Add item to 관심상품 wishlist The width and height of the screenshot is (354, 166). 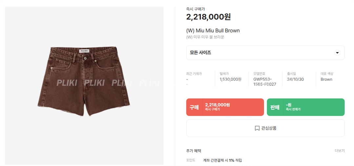coord(265,128)
